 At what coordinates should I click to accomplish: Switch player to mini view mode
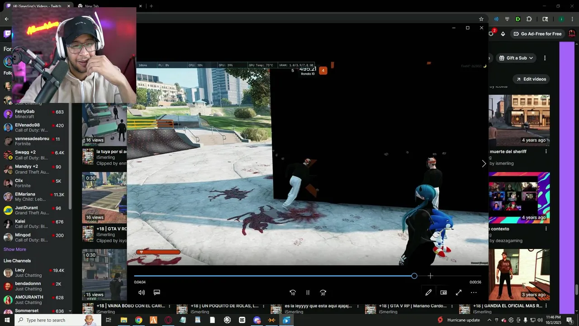click(443, 292)
